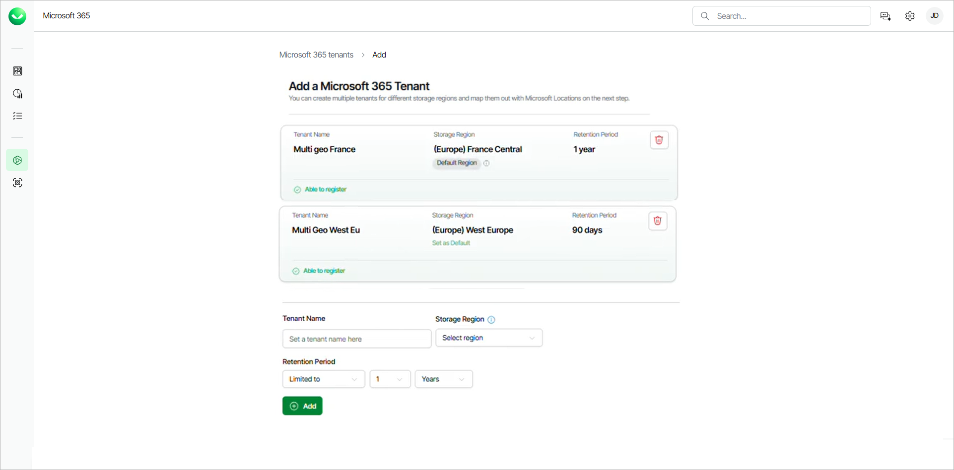Image resolution: width=954 pixels, height=470 pixels.
Task: Click the Multi Geo West Eu tenant name
Action: [326, 230]
